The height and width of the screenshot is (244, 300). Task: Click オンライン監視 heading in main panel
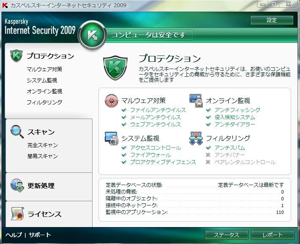click(x=228, y=101)
